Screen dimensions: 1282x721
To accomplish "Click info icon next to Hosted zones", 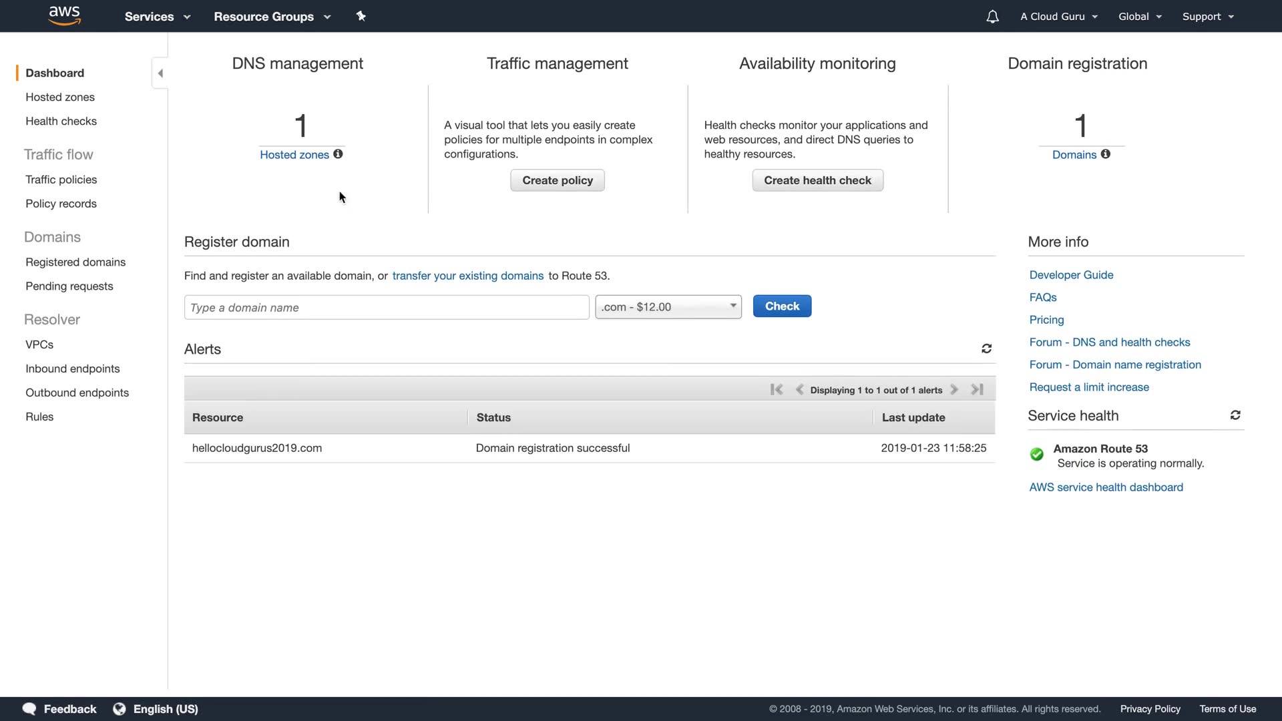I will click(x=338, y=154).
